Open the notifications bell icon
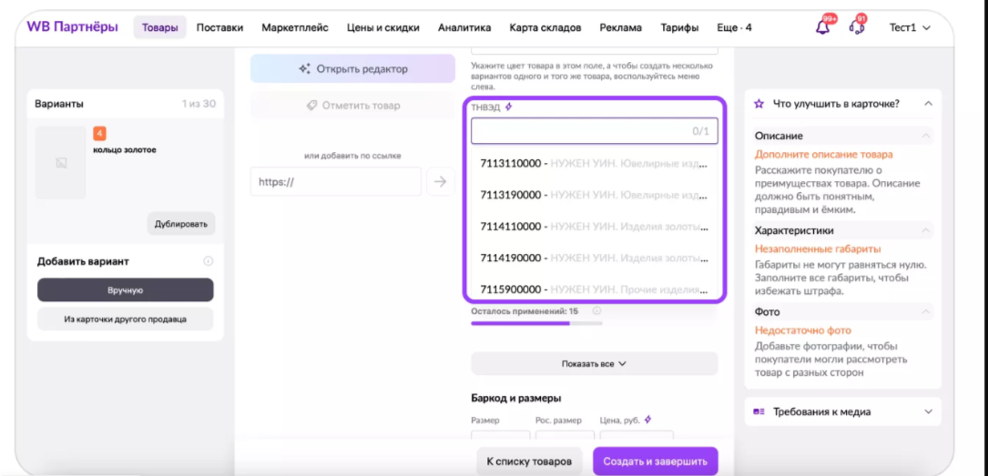The image size is (988, 476). pos(823,27)
